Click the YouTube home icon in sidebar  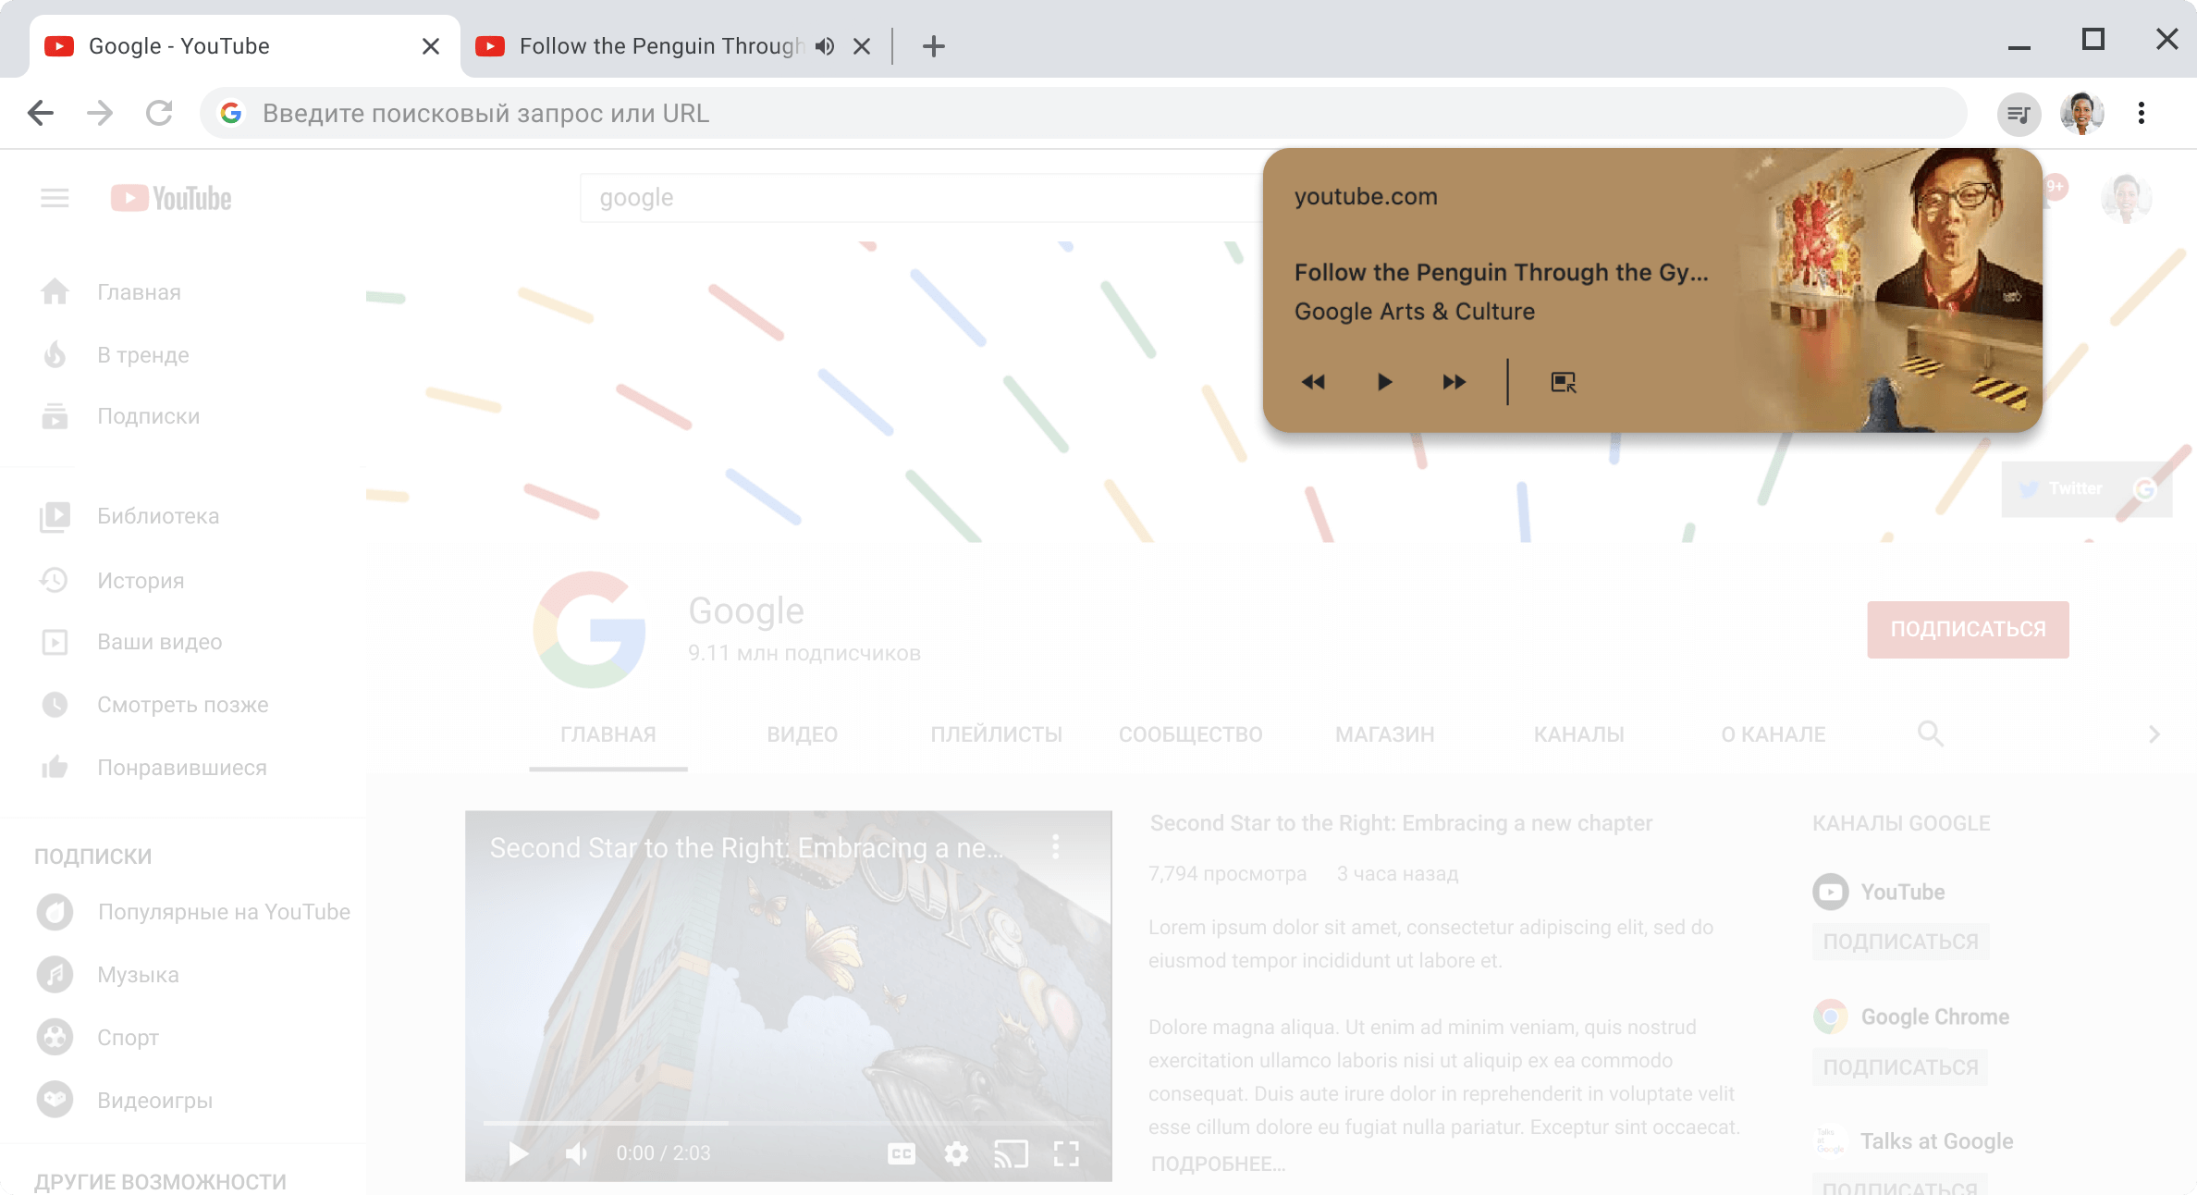(55, 291)
